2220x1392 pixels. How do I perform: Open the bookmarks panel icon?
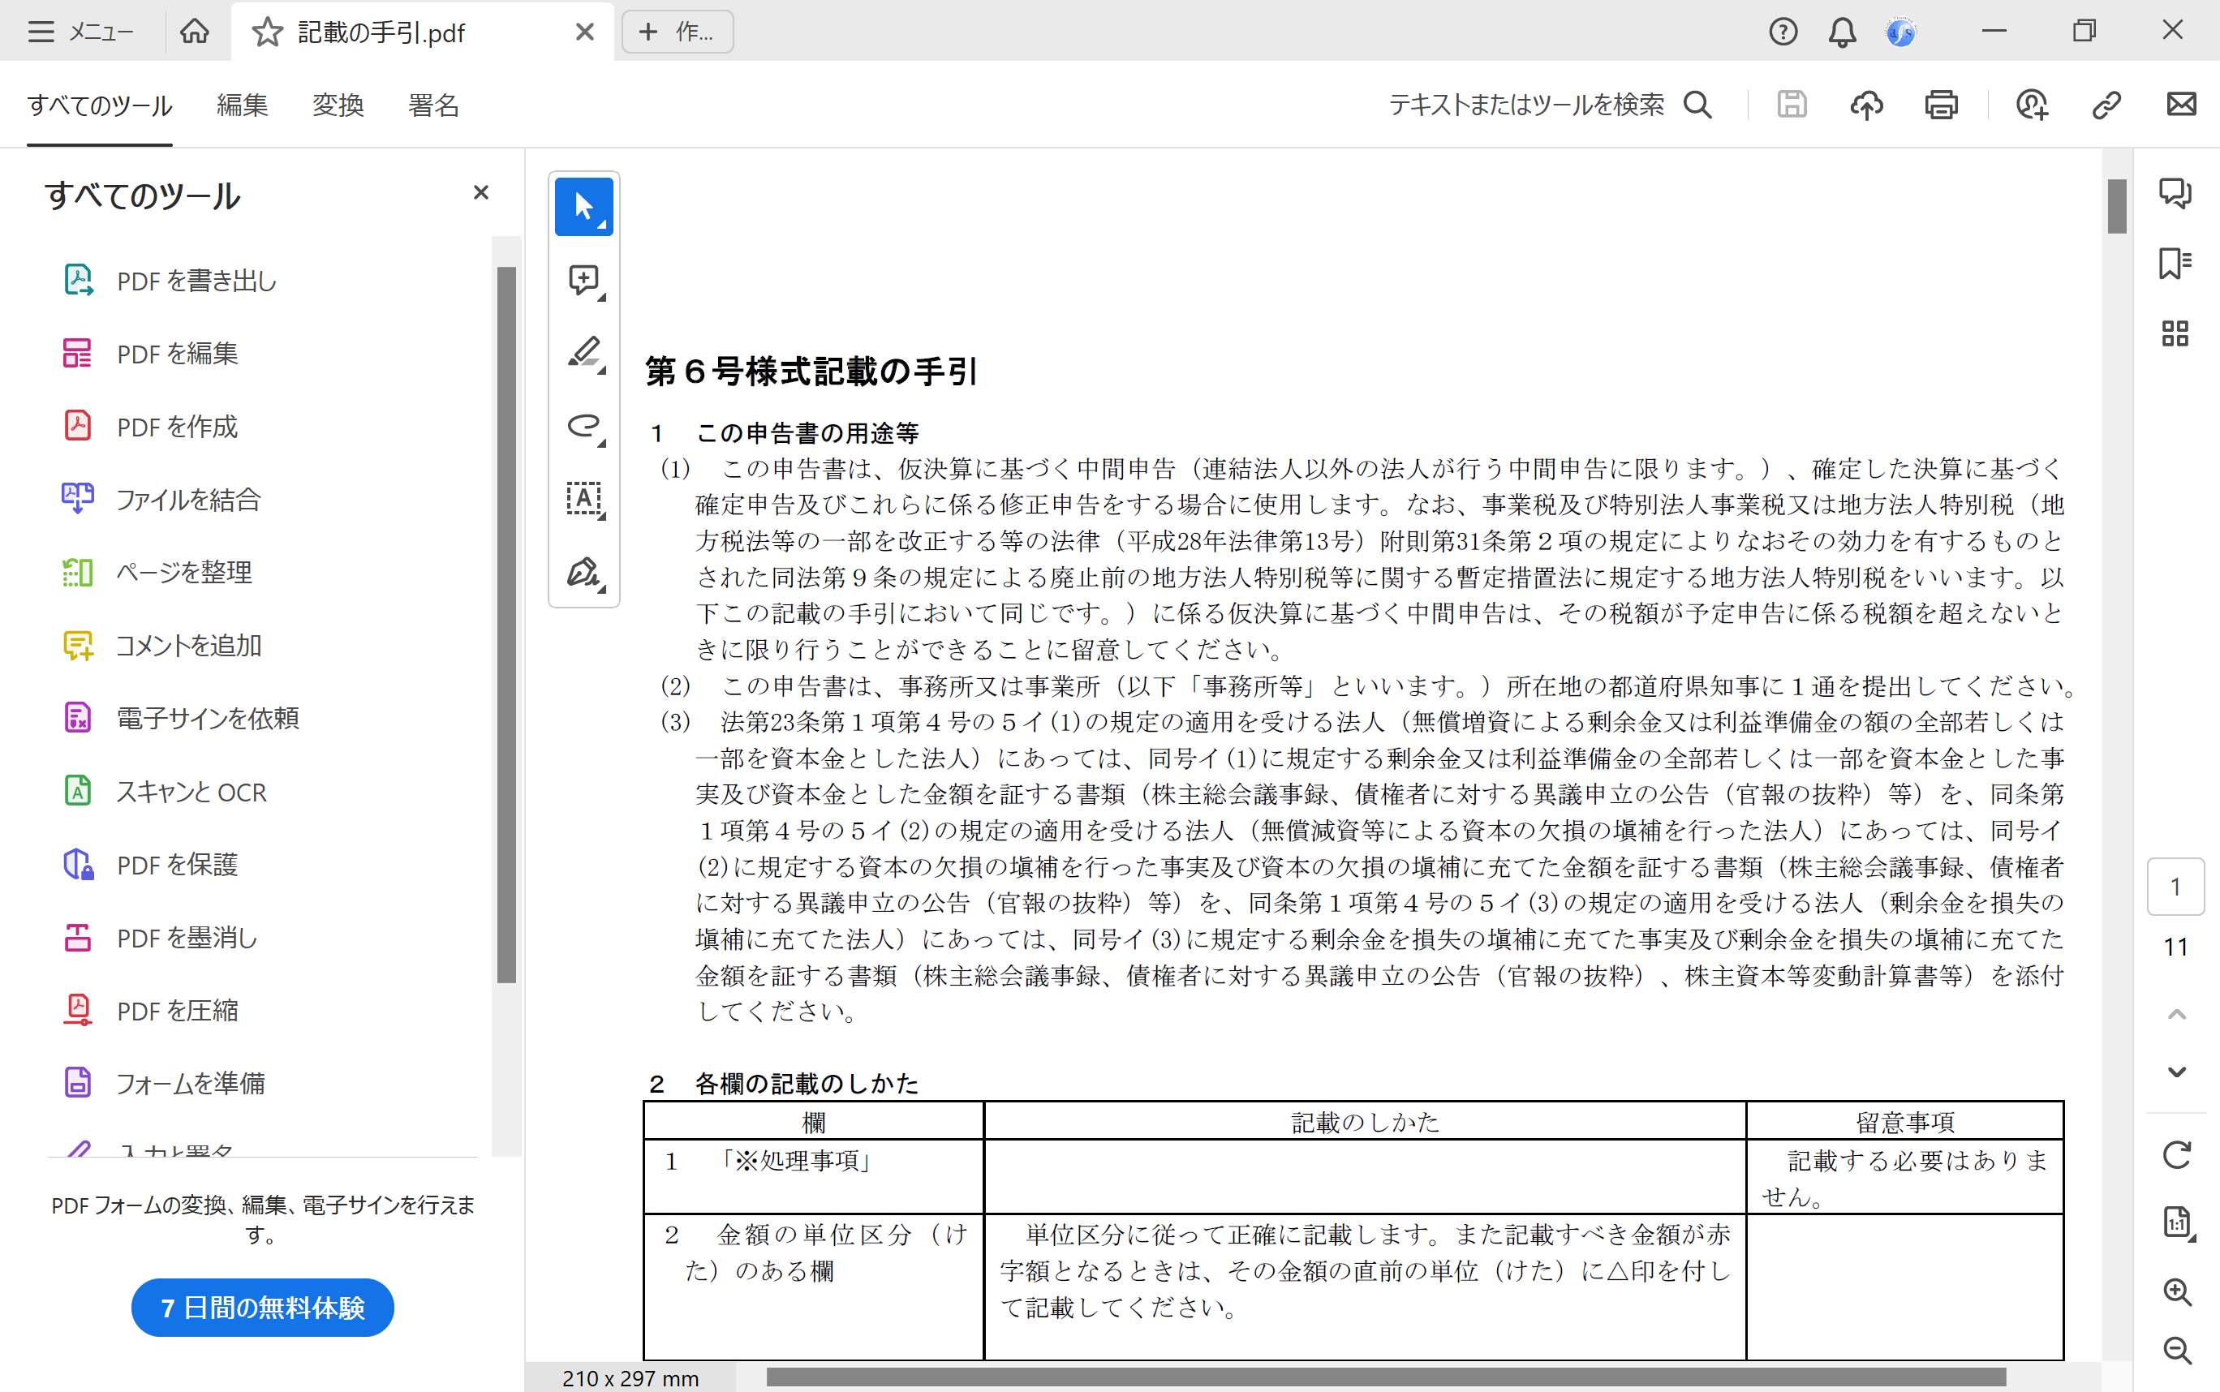click(x=2175, y=264)
